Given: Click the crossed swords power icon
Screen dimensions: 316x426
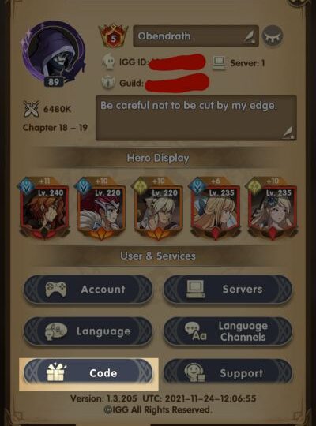Looking at the screenshot, I should click(32, 109).
